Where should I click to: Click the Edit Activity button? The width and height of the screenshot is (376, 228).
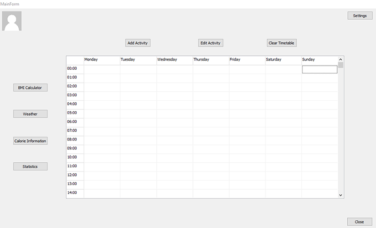(211, 43)
